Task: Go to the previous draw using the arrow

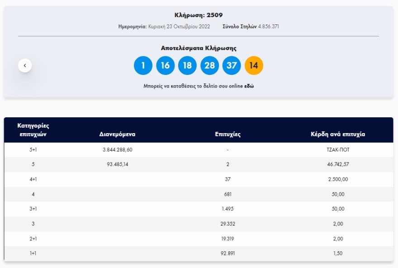Action: [25, 65]
